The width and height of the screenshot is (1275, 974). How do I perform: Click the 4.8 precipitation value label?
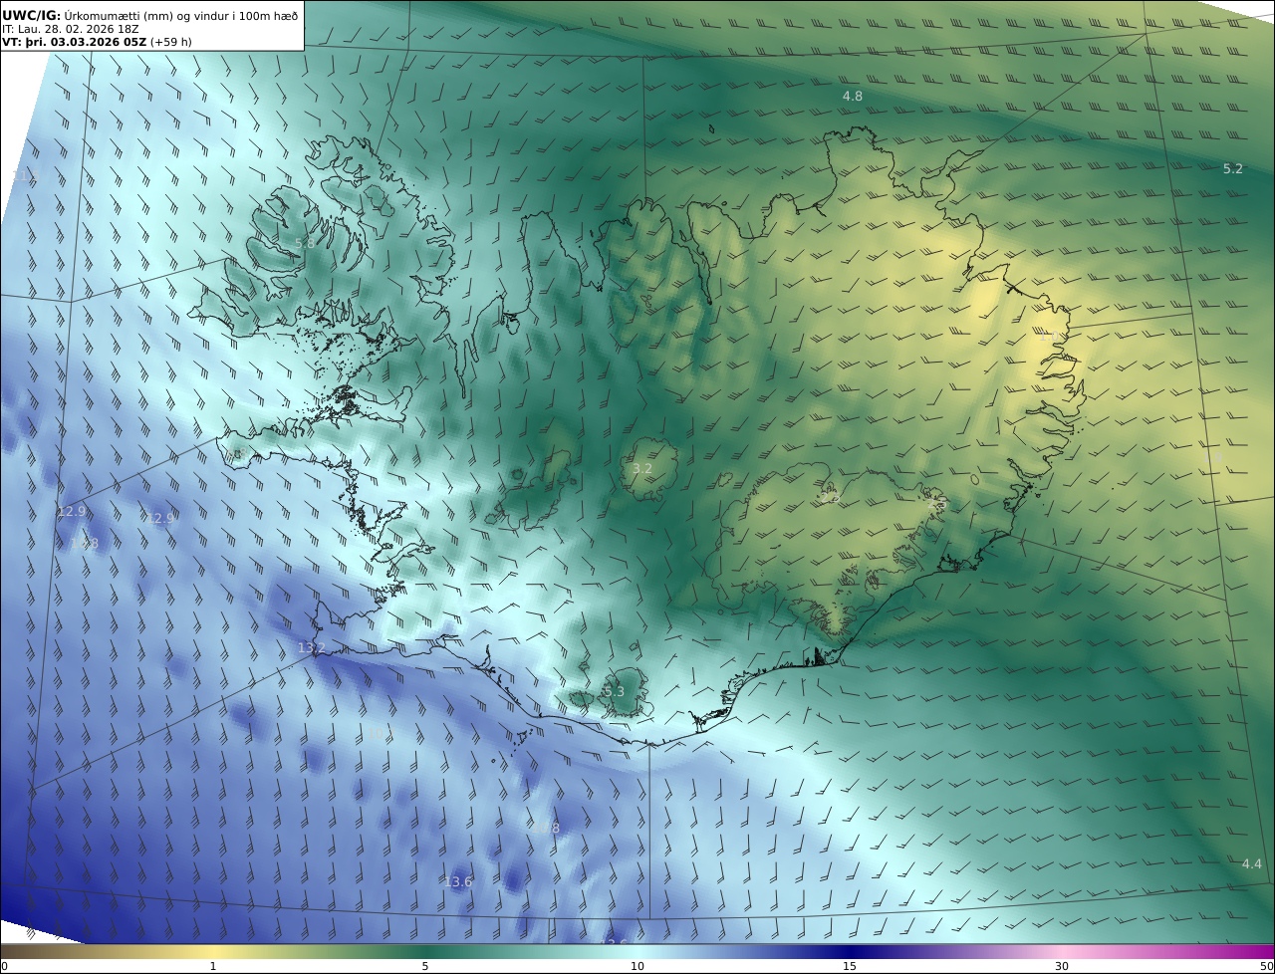[853, 96]
